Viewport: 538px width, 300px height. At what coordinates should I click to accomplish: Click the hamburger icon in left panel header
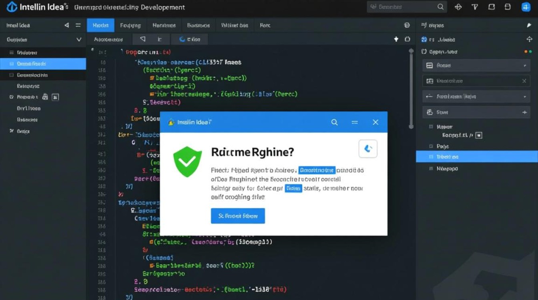pos(78,25)
